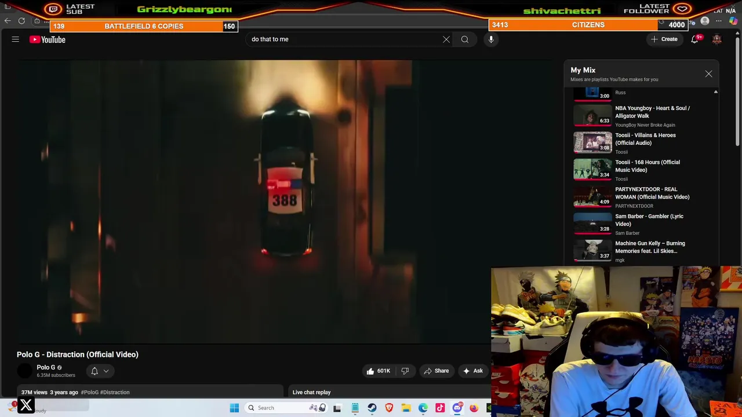The image size is (742, 417).
Task: Open the Russ video thumbnail in playlist
Action: pos(592,94)
